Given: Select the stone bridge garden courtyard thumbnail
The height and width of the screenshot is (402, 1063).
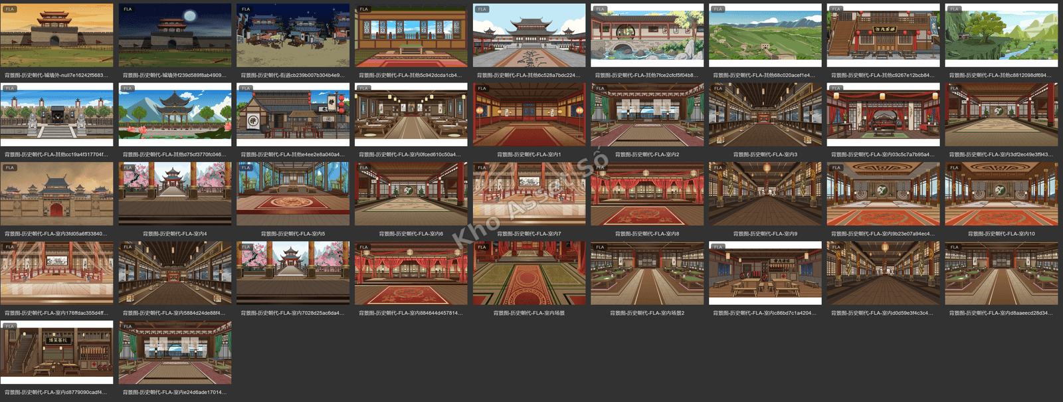Looking at the screenshot, I should click(x=647, y=35).
